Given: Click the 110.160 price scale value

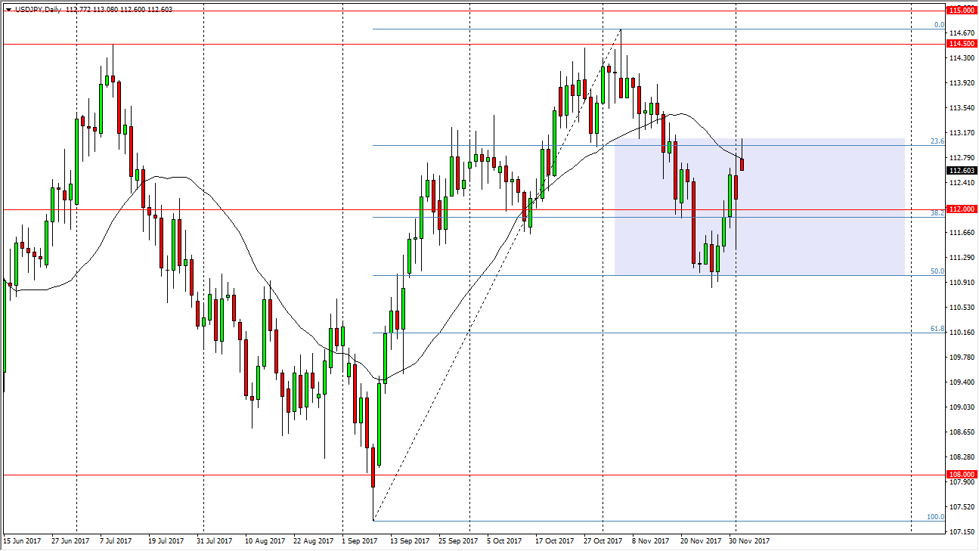Looking at the screenshot, I should tap(963, 333).
